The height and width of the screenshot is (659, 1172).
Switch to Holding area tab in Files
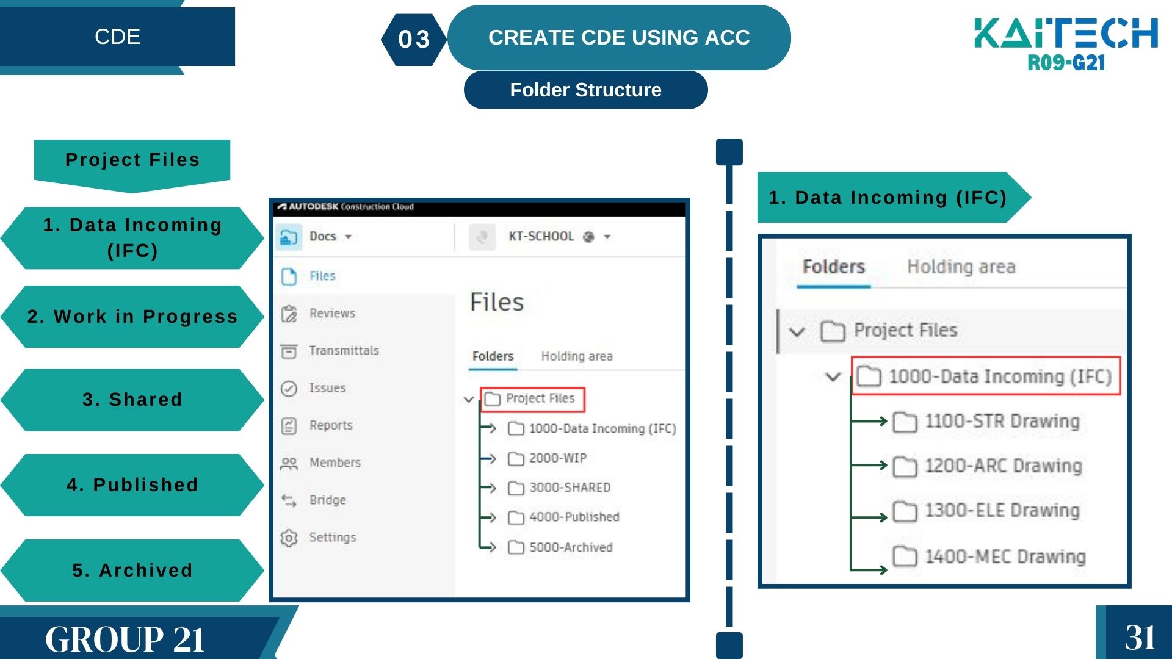[x=576, y=356]
